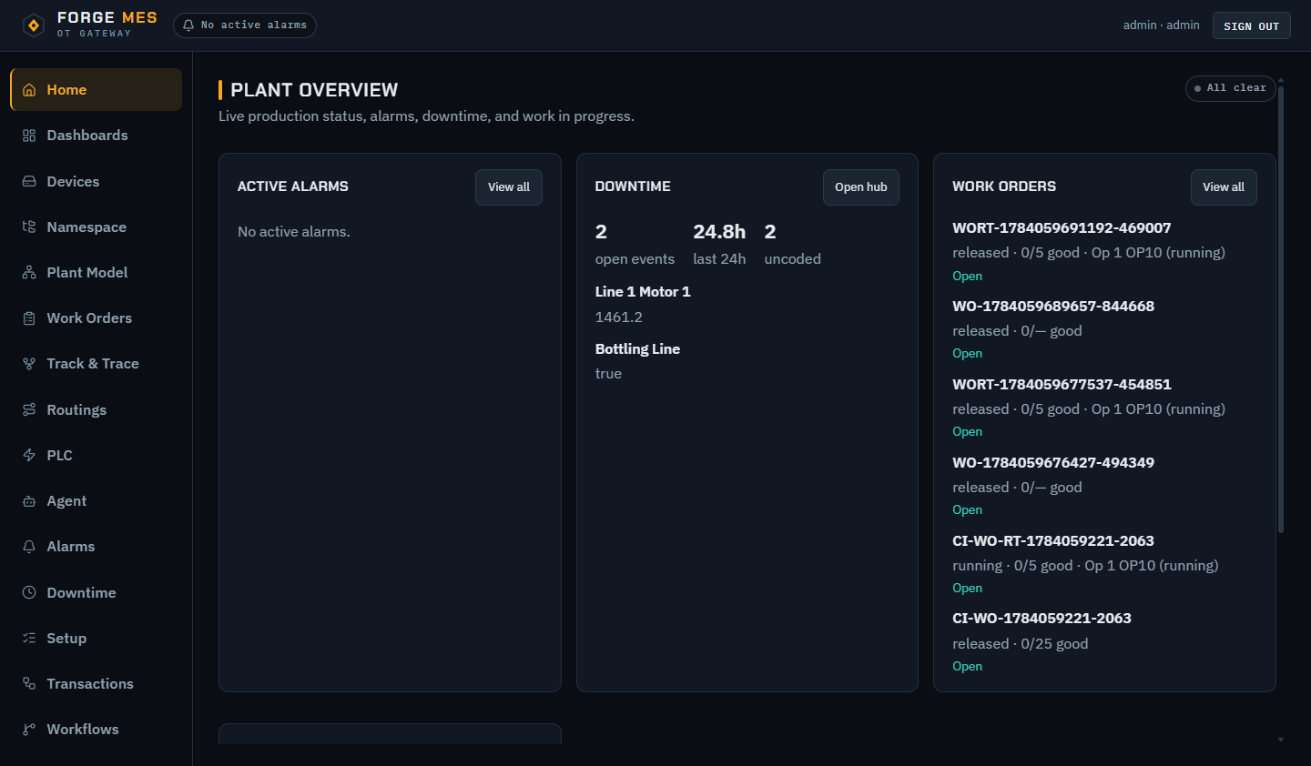The image size is (1311, 766).
Task: Open work order CI-WO-1784059221-2063
Action: [1042, 619]
